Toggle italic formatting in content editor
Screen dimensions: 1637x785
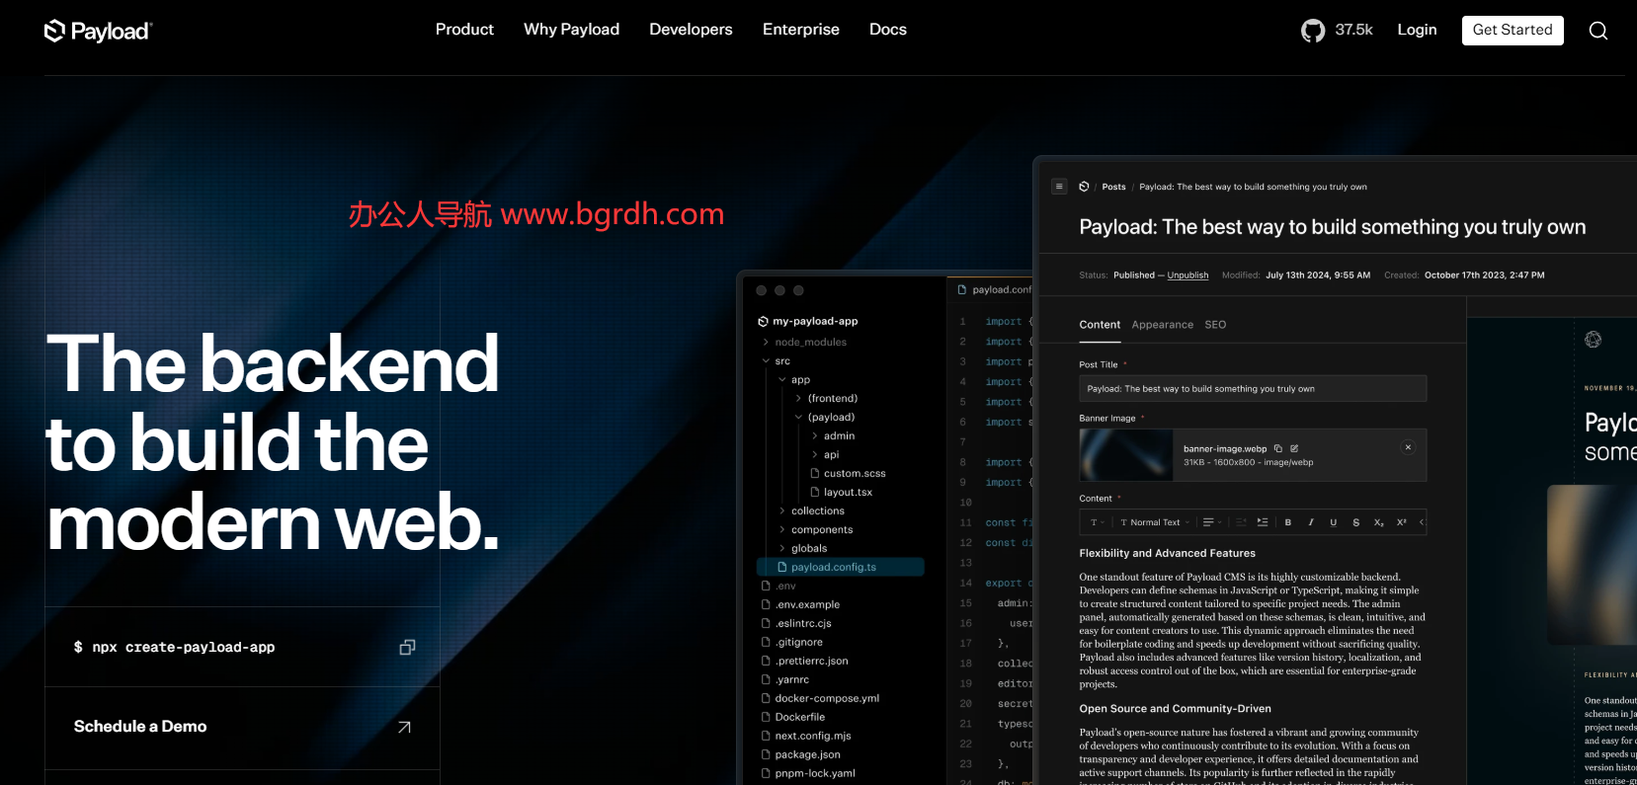coord(1311,522)
